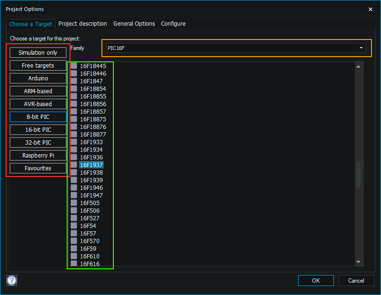Select the 16F1938 device name
This screenshot has width=381, height=295.
91,172
